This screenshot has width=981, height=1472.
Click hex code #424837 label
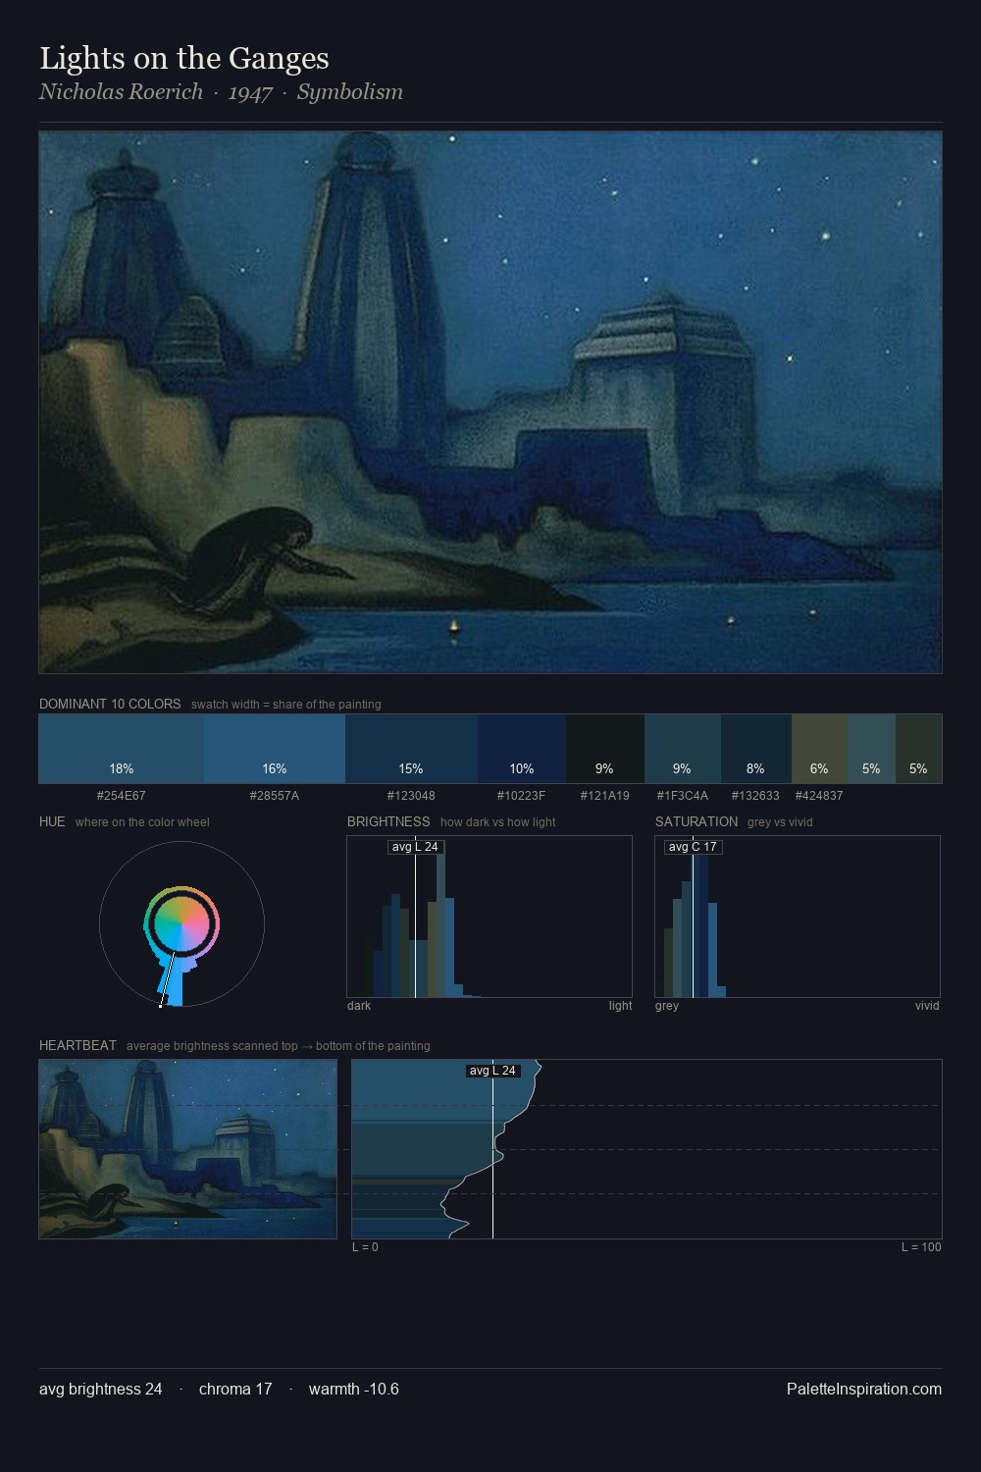[x=819, y=796]
